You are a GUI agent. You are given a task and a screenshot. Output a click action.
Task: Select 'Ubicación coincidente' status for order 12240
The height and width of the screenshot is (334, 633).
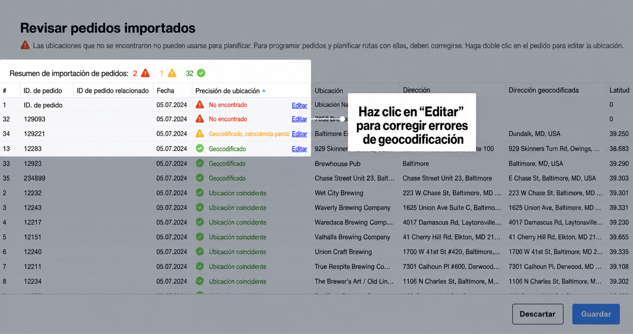238,252
